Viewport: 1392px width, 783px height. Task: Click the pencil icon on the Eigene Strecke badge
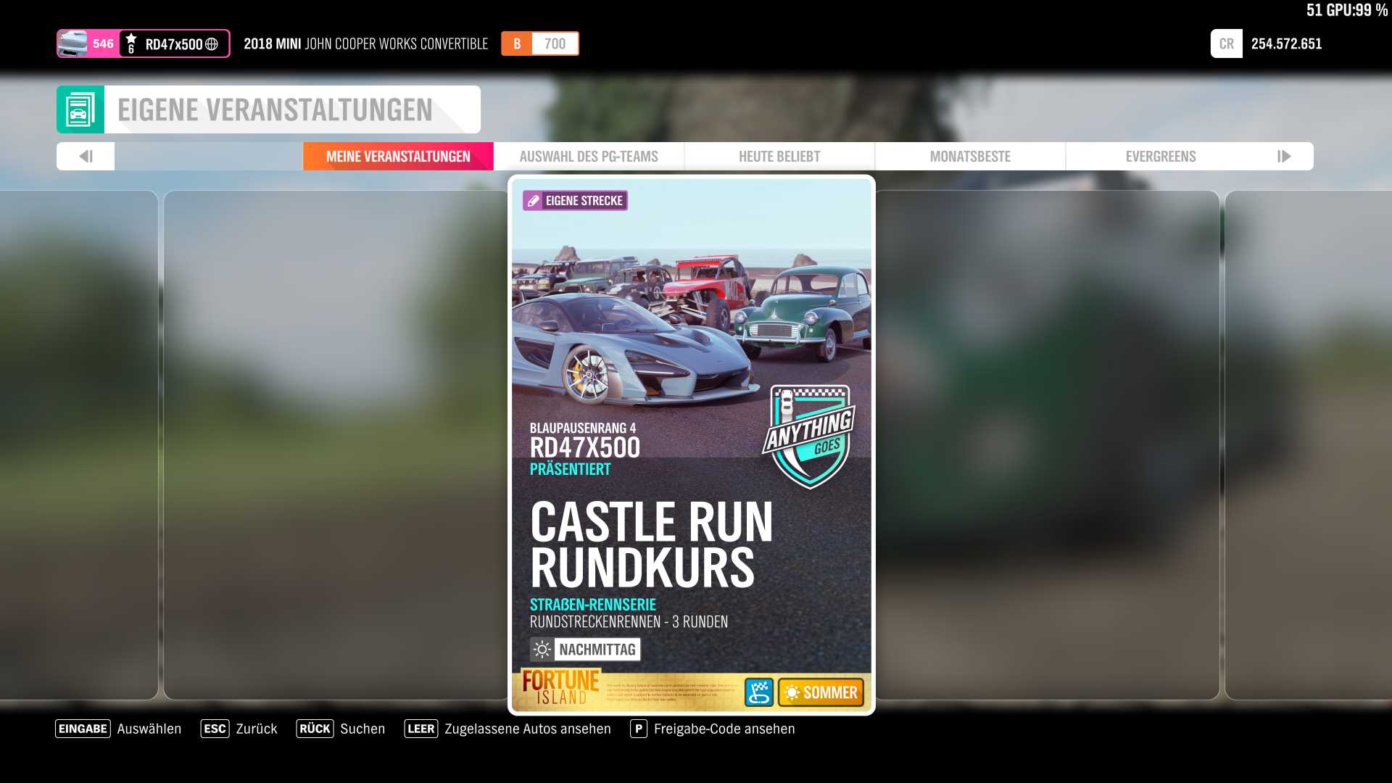(533, 201)
